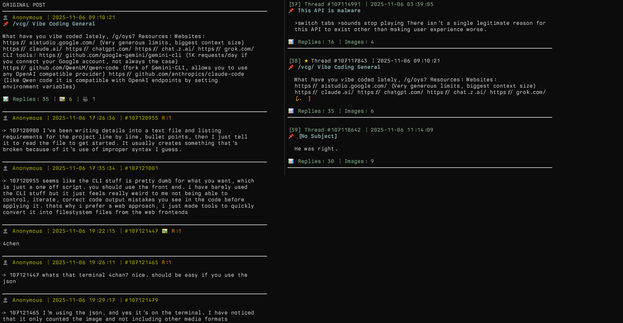Click the avatar icon of the 17:35:34 post
This screenshot has width=623, height=323.
pos(5,168)
